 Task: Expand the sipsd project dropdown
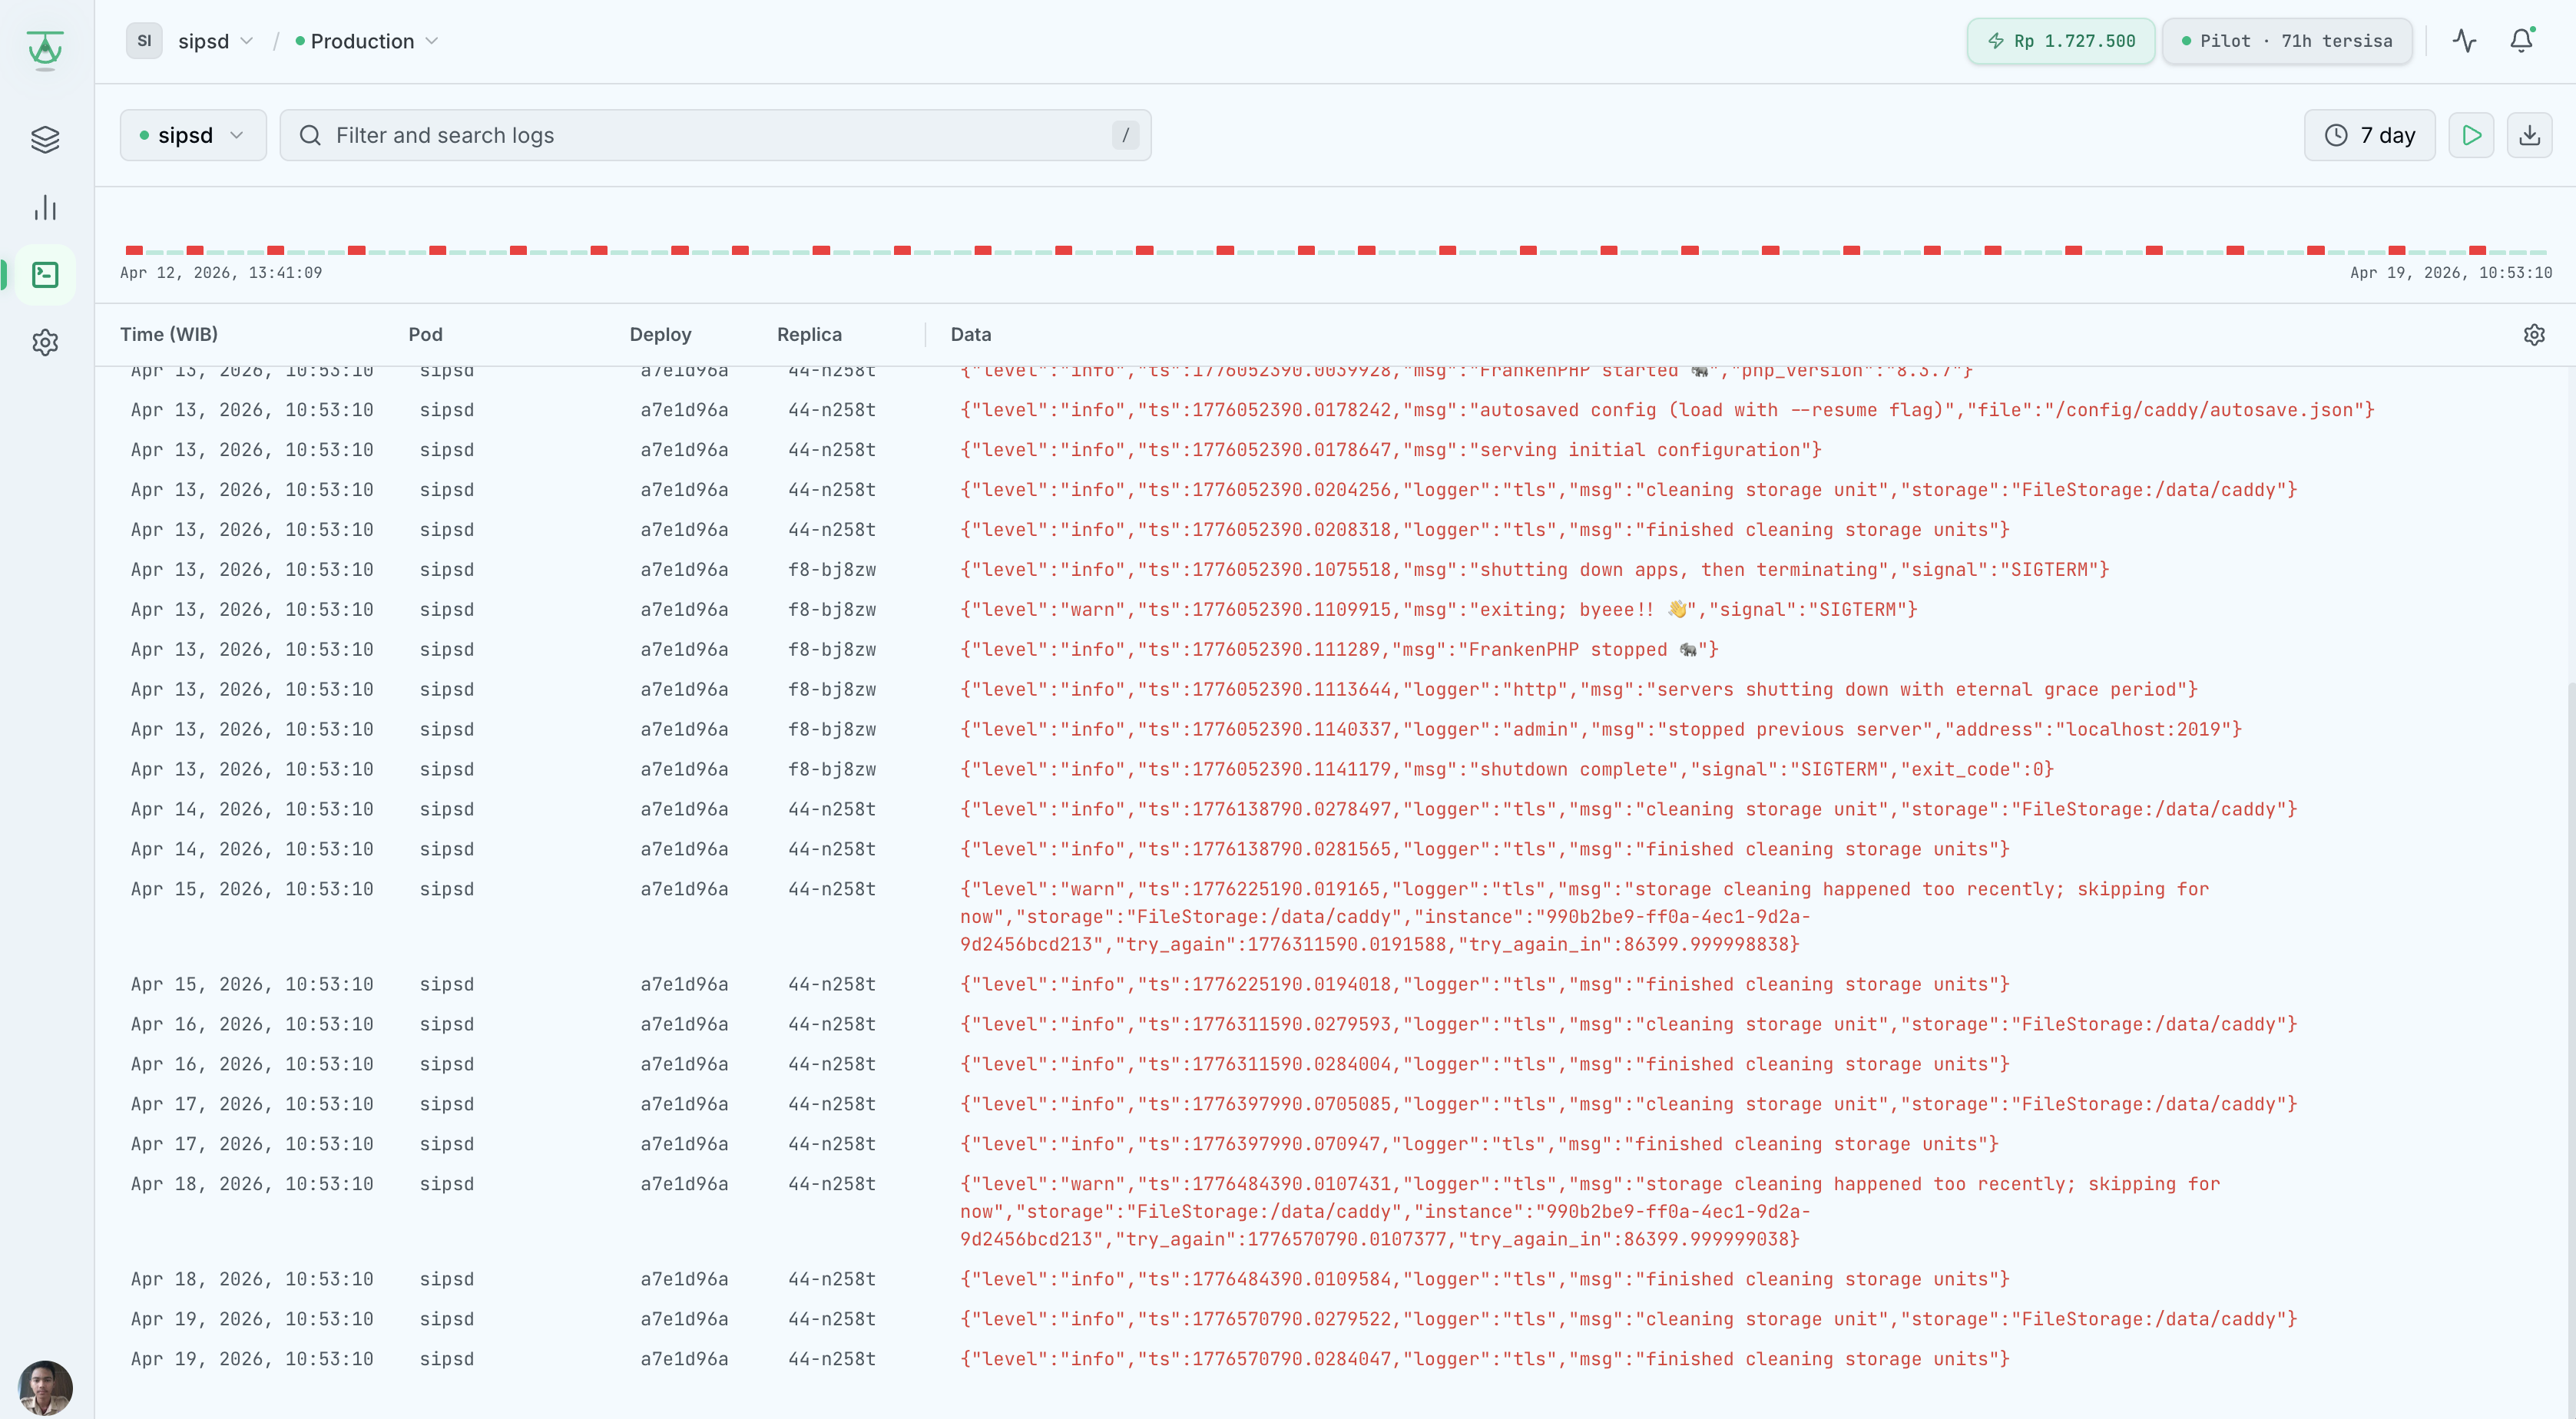(x=215, y=41)
